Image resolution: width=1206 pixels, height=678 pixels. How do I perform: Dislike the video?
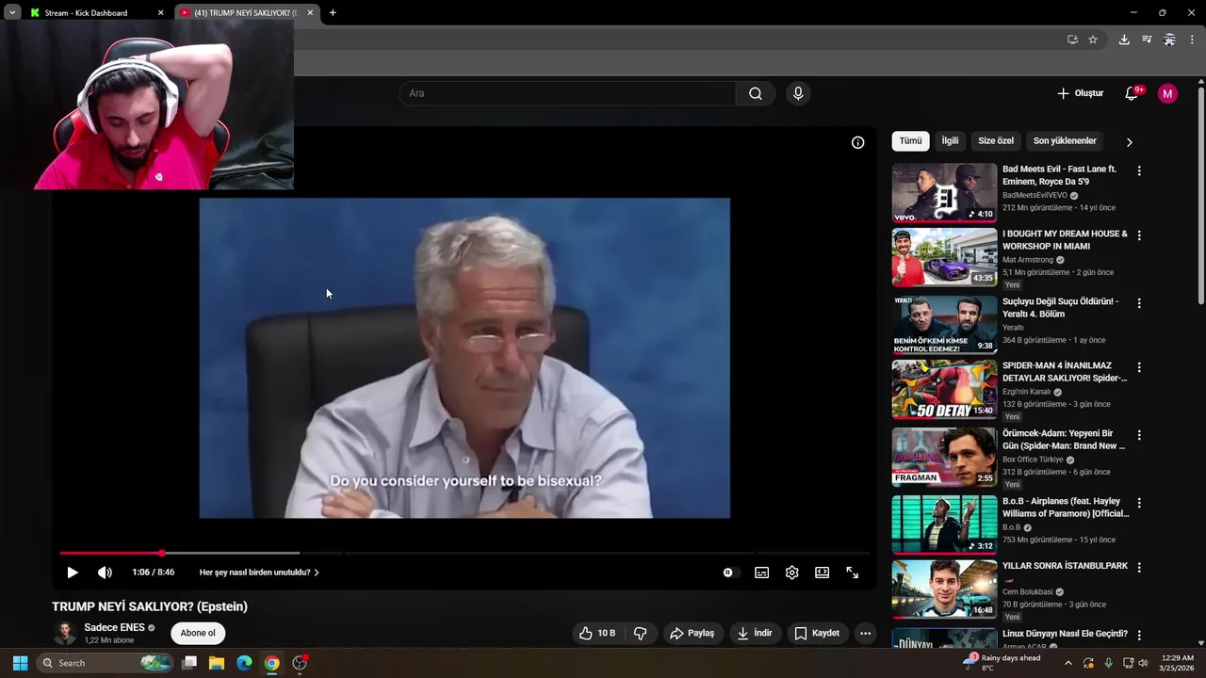pos(641,633)
